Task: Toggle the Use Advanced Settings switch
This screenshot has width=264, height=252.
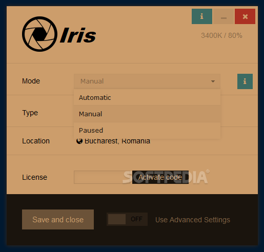Action: 127,219
